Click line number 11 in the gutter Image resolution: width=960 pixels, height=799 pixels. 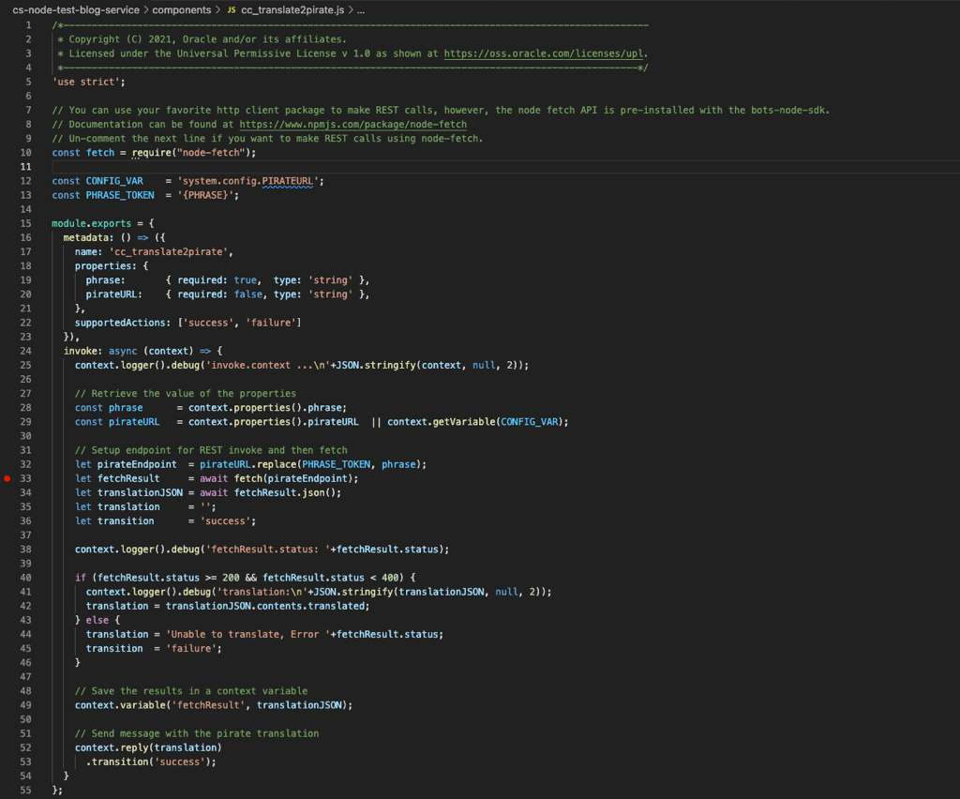[x=26, y=167]
